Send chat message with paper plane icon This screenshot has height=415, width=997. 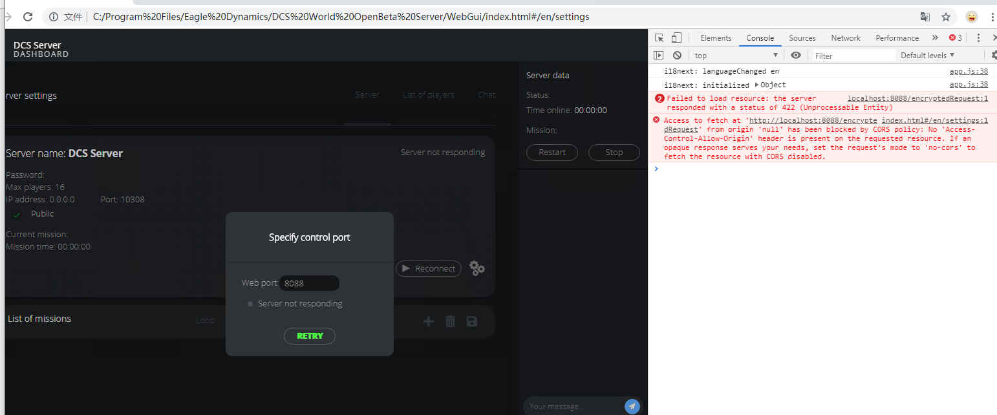point(632,406)
